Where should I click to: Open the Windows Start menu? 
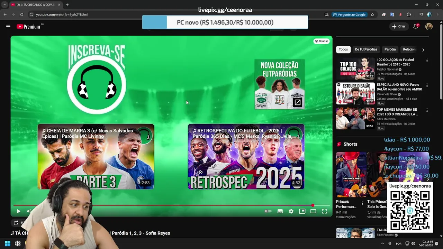tap(7, 243)
